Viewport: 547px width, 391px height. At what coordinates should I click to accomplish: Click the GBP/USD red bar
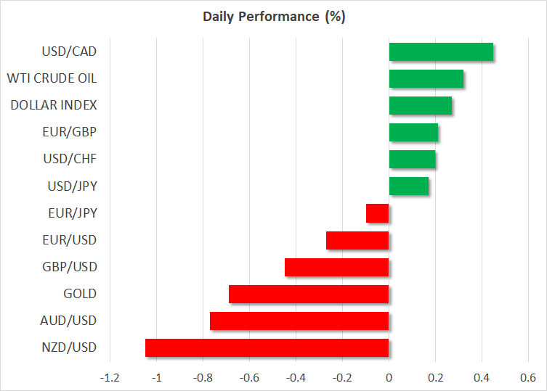click(337, 267)
